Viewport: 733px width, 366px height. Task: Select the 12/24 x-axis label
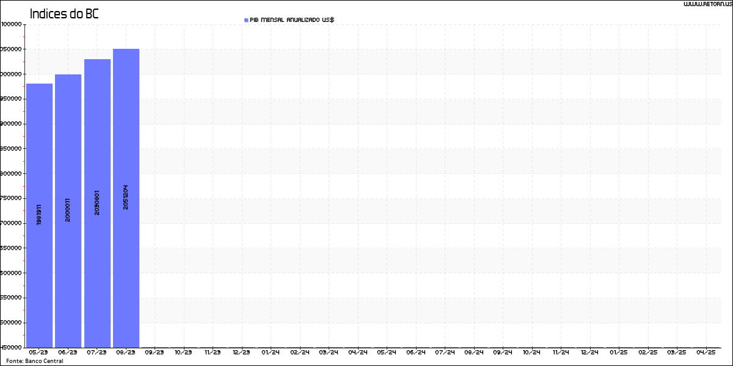pyautogui.click(x=589, y=352)
